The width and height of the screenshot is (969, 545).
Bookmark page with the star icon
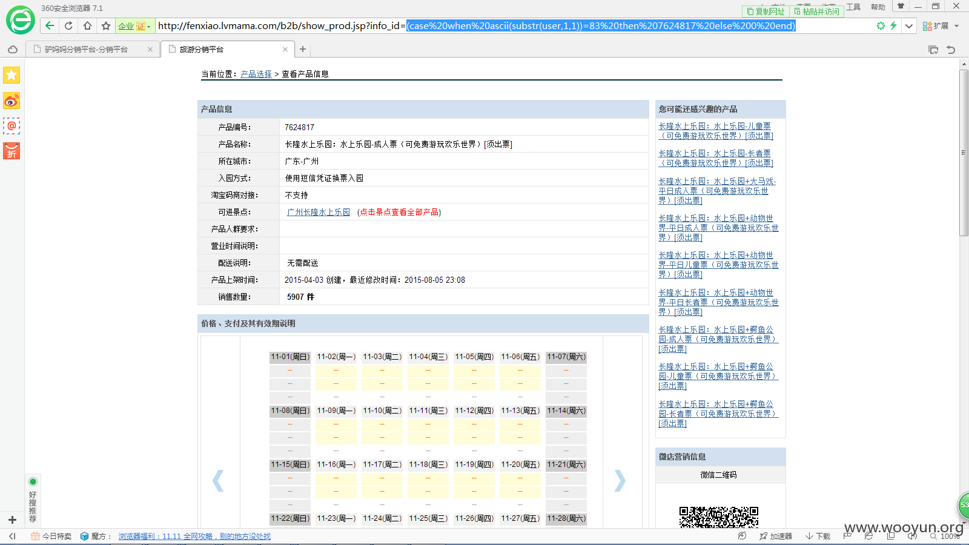click(x=106, y=25)
